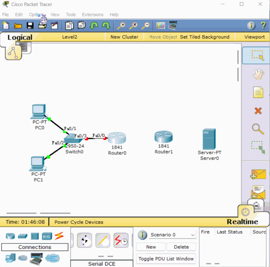This screenshot has height=267, width=270.
Task: Select the Hubs device category
Action: 35,236
